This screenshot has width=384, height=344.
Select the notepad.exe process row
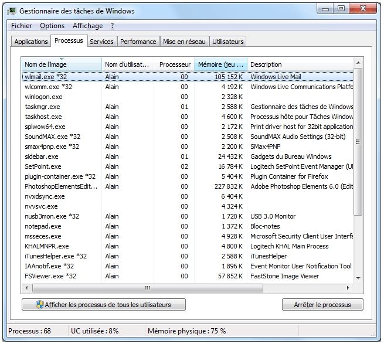(x=43, y=226)
